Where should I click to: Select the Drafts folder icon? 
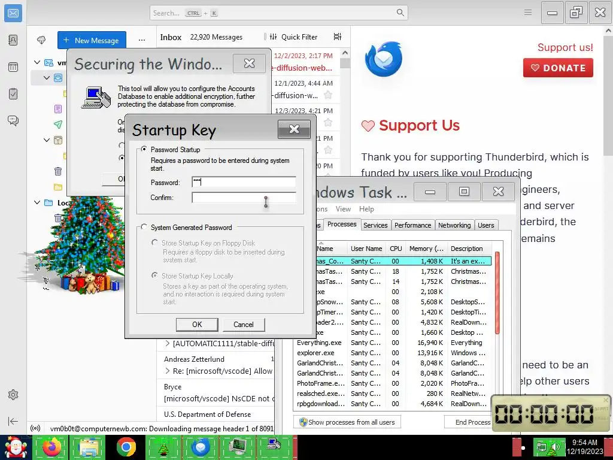point(58,108)
